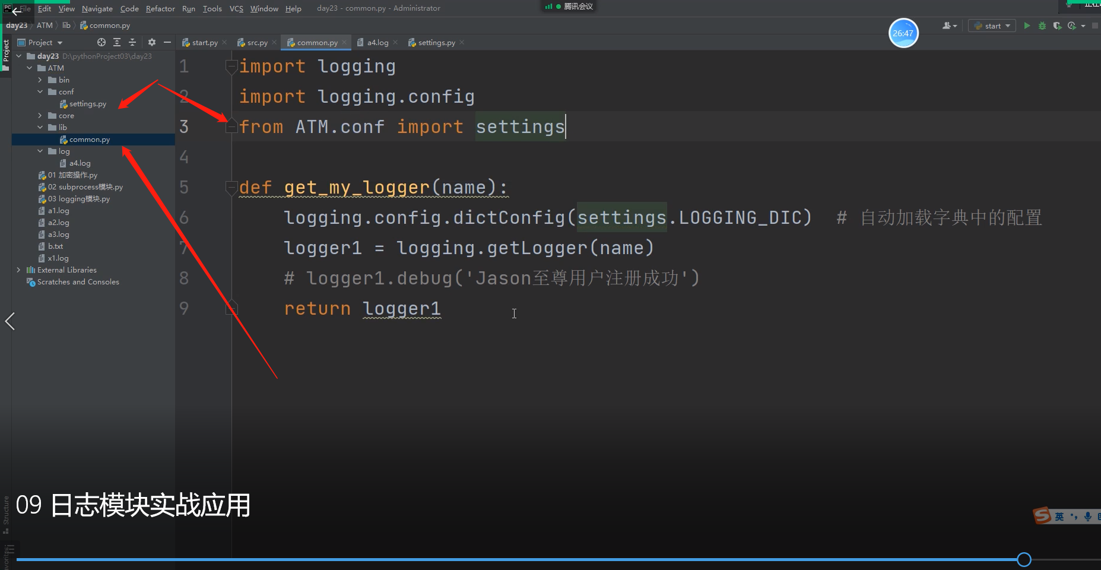
Task: Click the ATM breadcrumb in navigation bar
Action: coord(45,26)
